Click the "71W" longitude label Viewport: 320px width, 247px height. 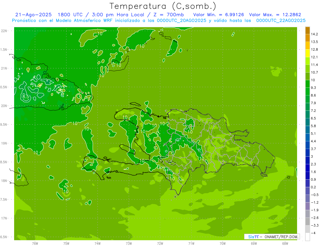[x=191, y=244]
